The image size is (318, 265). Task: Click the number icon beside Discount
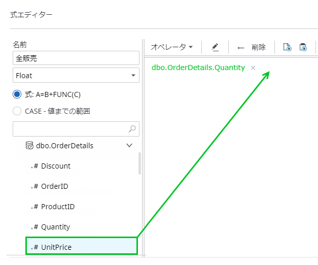click(x=35, y=166)
